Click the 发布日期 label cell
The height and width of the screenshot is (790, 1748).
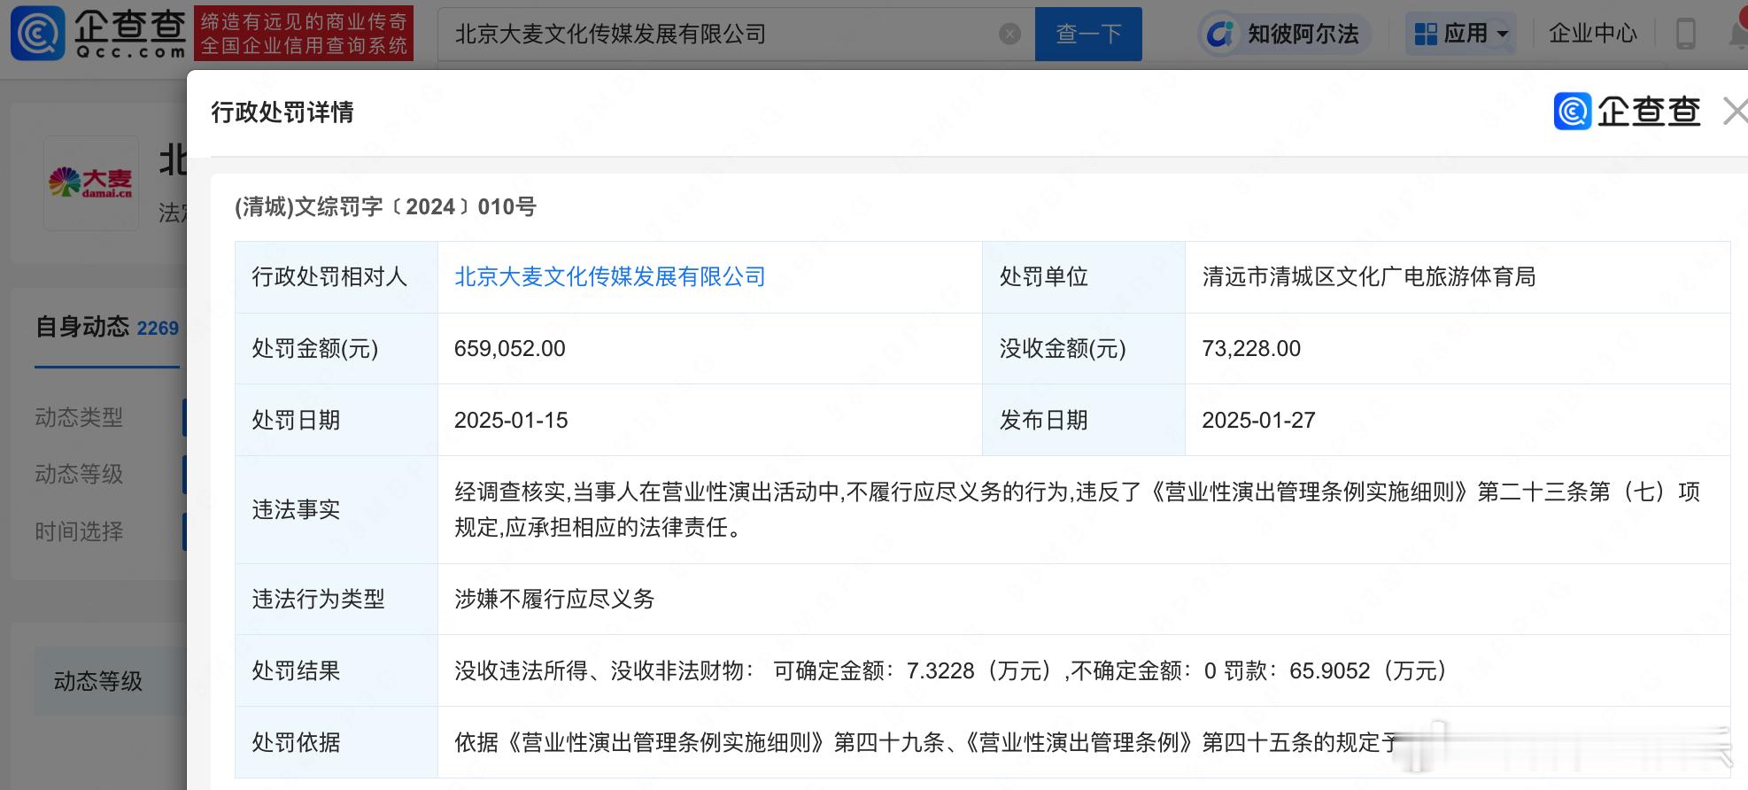pyautogui.click(x=1084, y=420)
